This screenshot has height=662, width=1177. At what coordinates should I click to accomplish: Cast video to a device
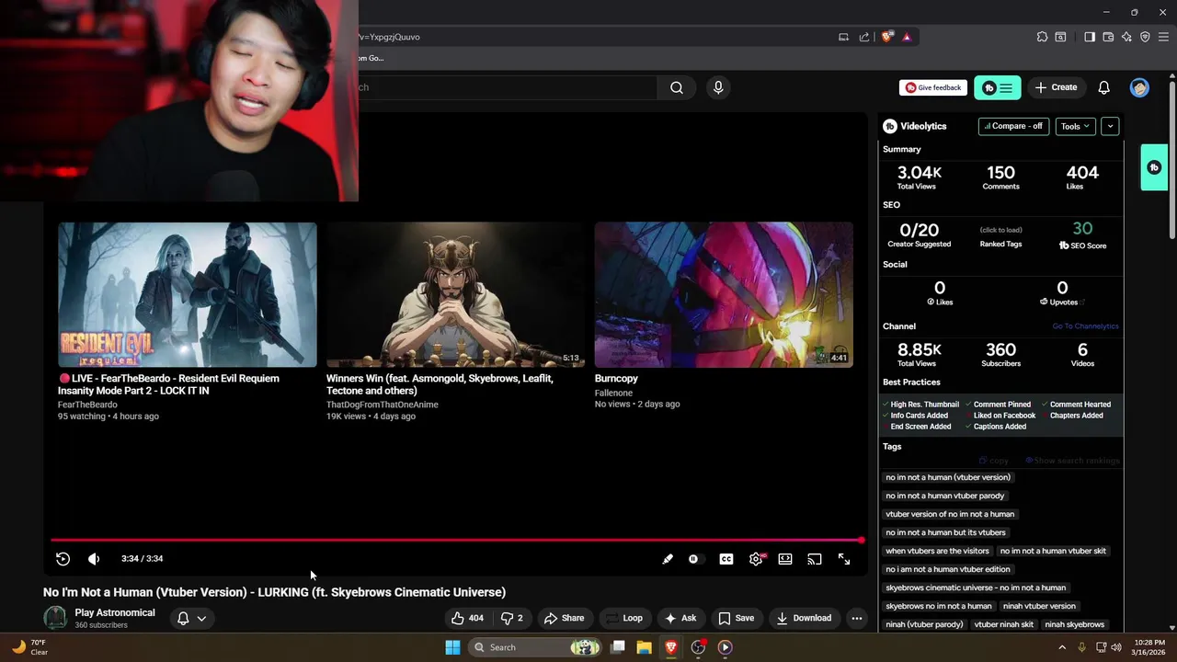click(x=815, y=559)
